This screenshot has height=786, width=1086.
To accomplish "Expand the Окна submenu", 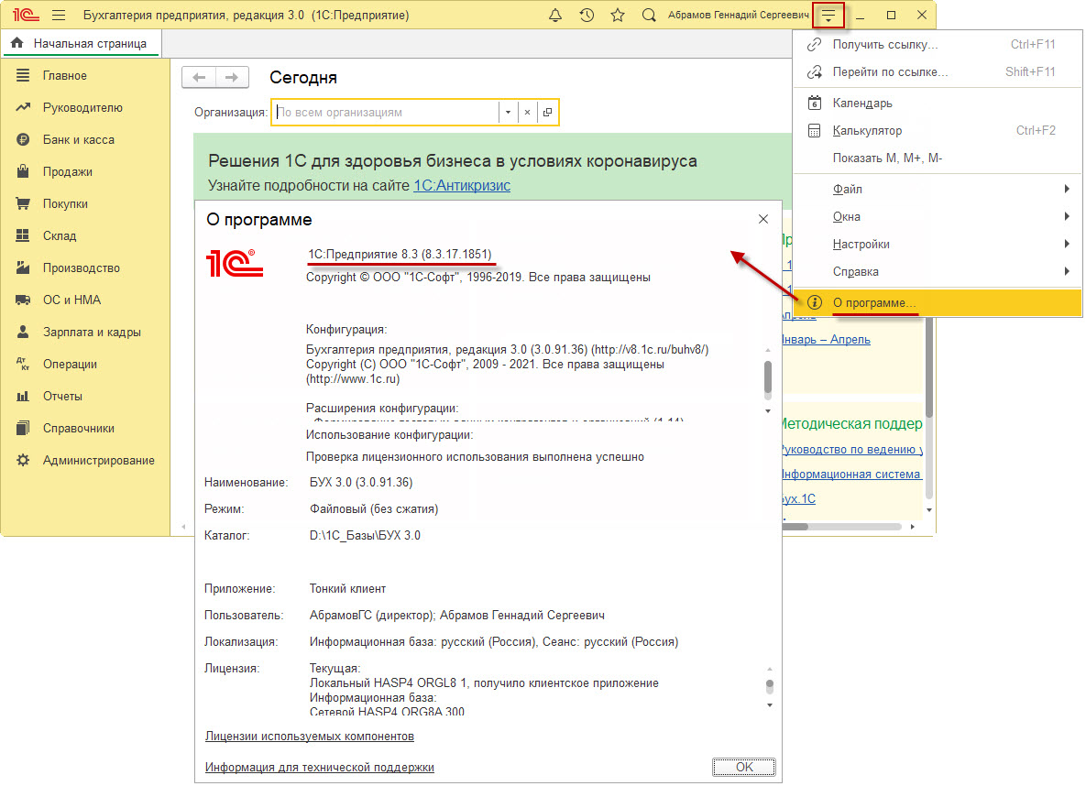I will 938,217.
